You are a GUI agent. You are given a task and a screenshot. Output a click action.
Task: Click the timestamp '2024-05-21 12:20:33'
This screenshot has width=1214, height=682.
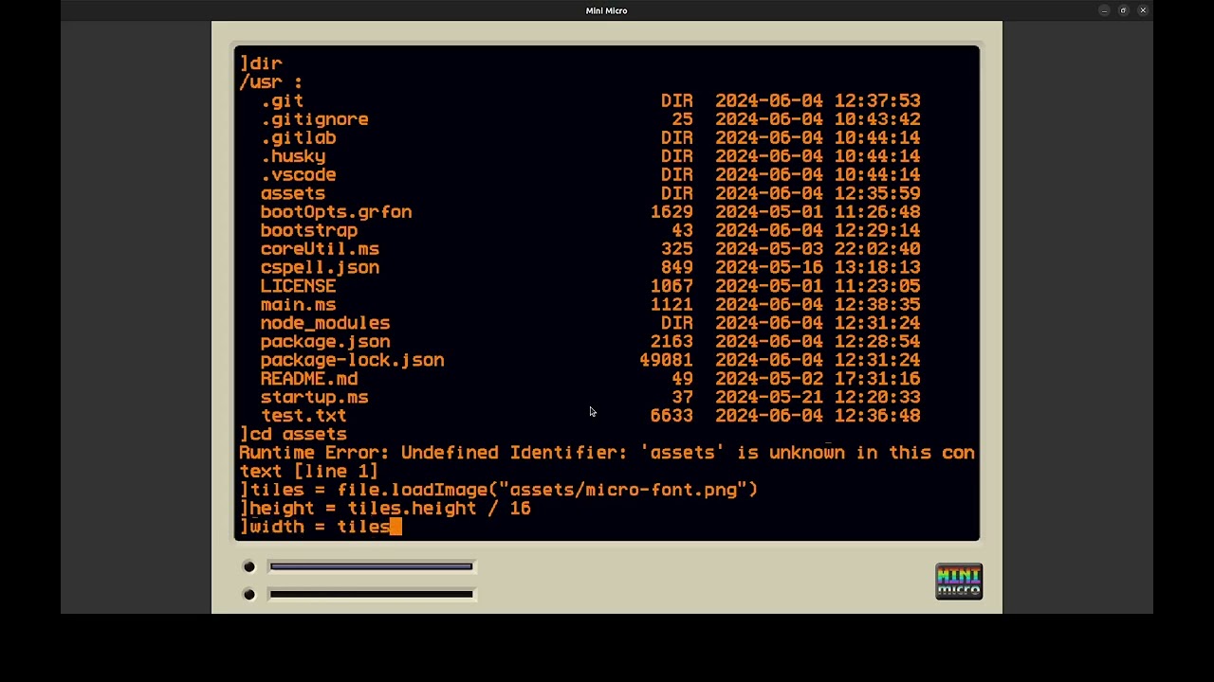point(818,397)
